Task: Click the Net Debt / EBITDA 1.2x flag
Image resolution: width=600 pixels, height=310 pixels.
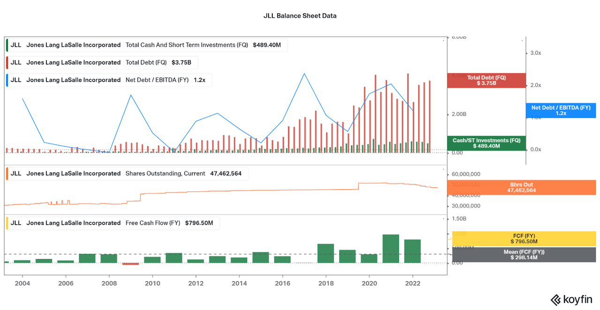Action: click(x=561, y=110)
